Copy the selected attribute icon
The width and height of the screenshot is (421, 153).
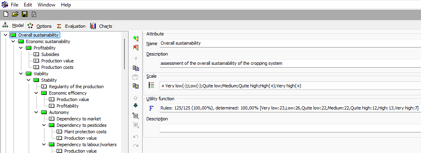coord(136,68)
